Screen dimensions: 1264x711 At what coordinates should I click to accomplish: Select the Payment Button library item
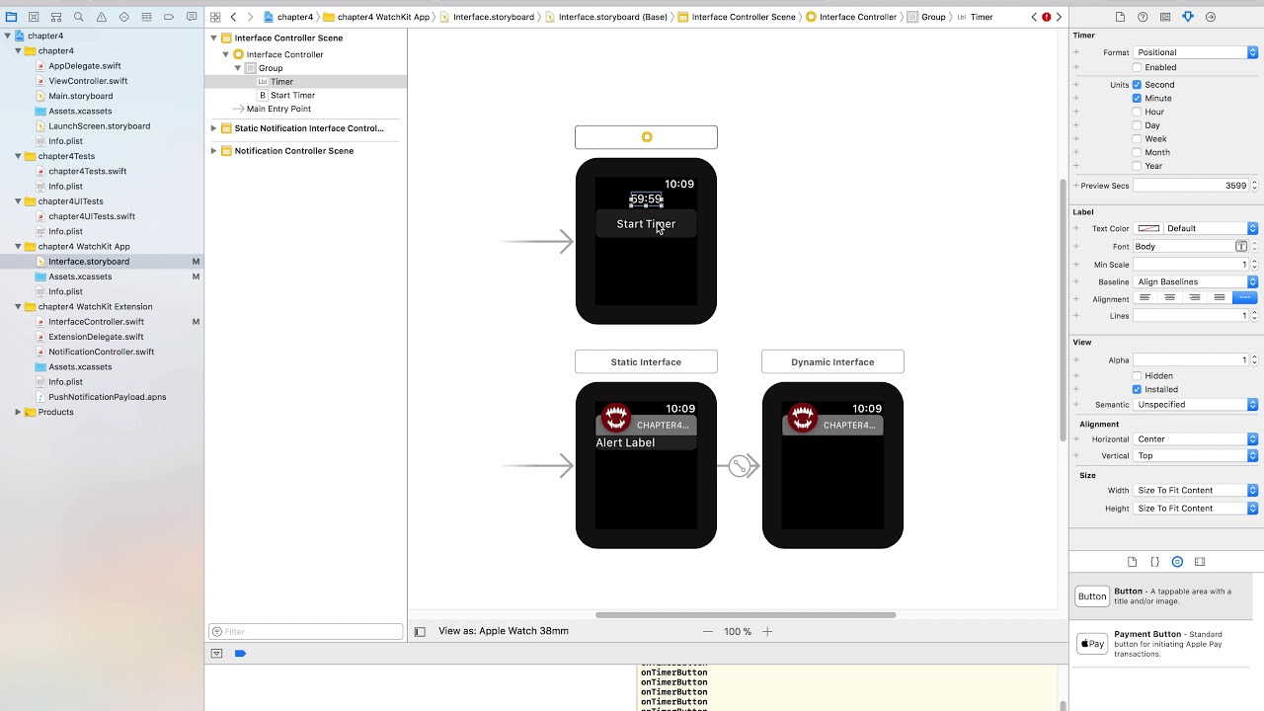coord(1165,644)
